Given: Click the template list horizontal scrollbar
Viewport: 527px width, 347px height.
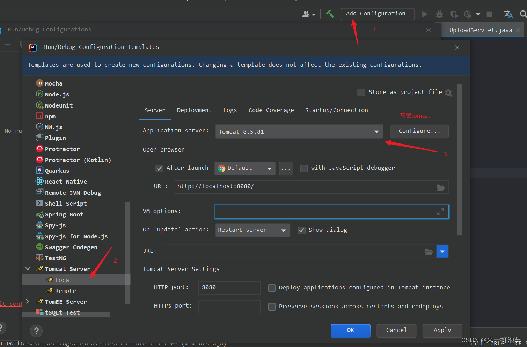Looking at the screenshot, I should pos(66,315).
